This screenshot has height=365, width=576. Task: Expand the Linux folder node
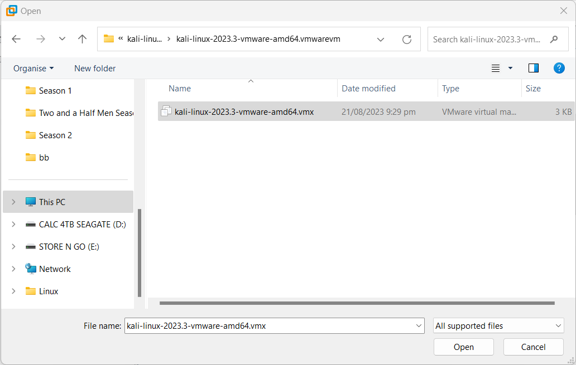point(13,291)
